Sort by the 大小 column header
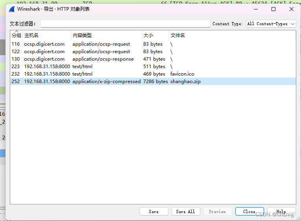Screen dimensions: 301x221 click(155, 35)
